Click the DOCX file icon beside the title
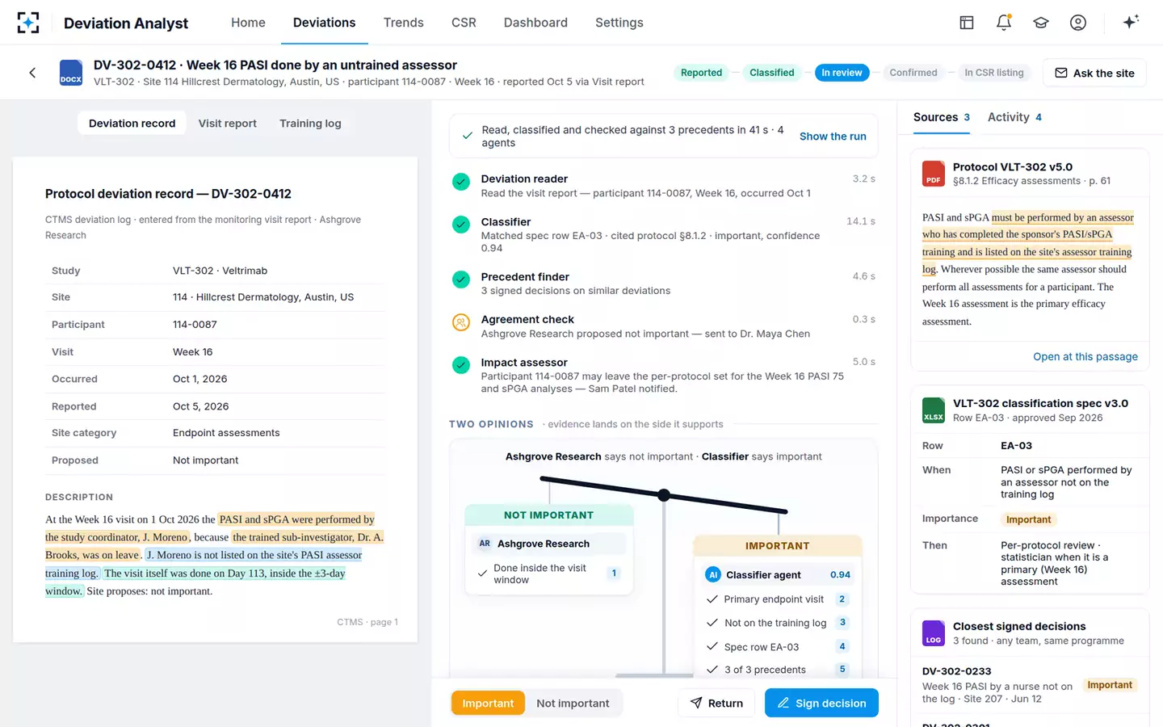The height and width of the screenshot is (727, 1163). click(x=71, y=73)
